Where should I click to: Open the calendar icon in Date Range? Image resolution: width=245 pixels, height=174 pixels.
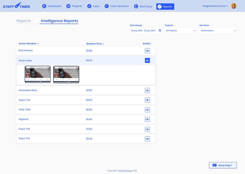(160, 30)
